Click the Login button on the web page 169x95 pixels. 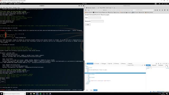click(x=88, y=25)
